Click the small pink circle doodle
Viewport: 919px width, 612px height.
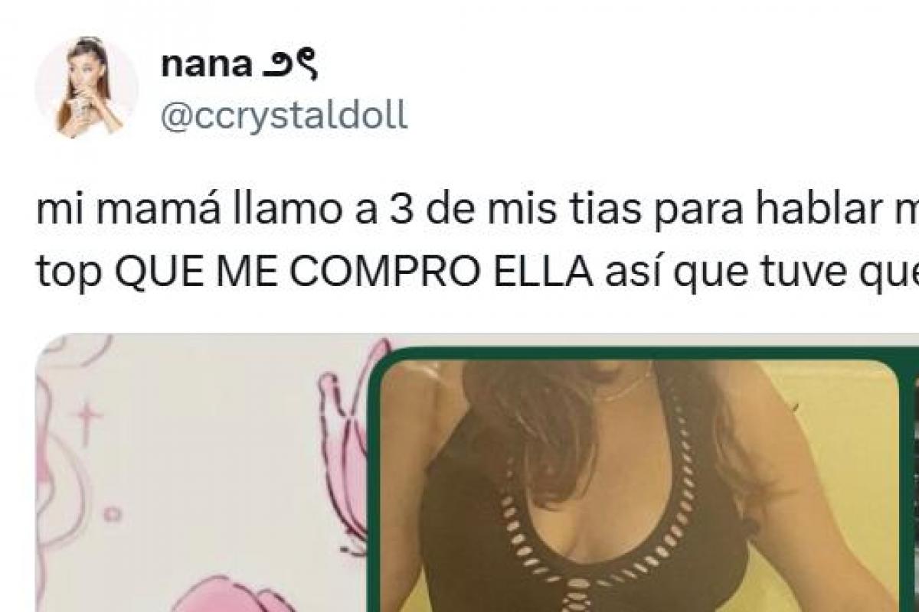[113, 511]
